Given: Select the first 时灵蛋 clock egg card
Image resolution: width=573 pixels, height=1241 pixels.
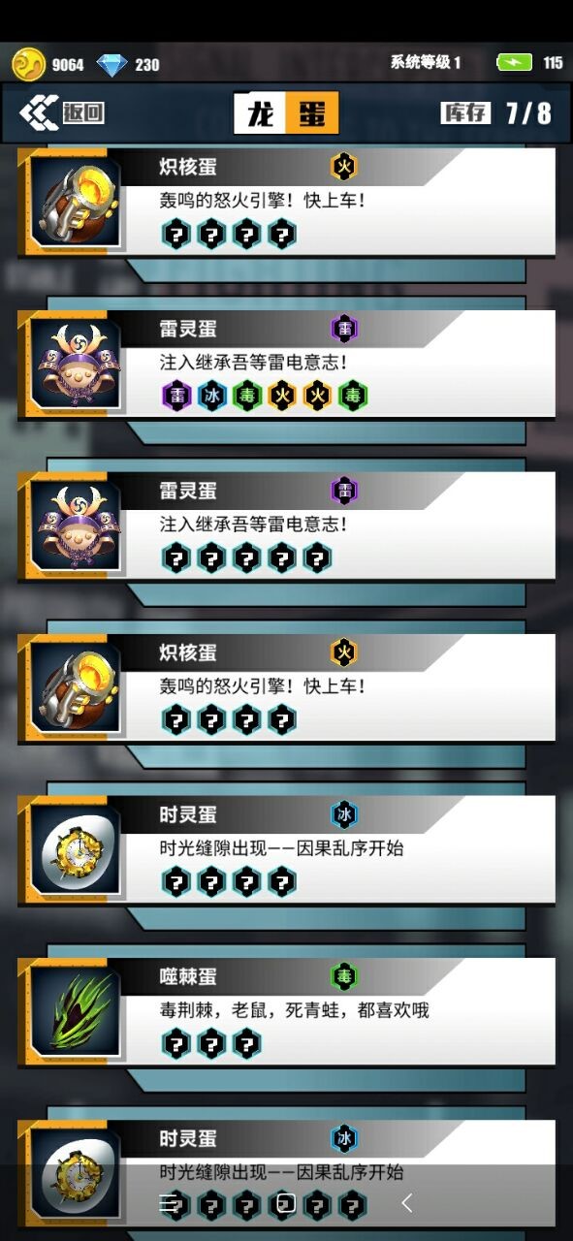Looking at the screenshot, I should 286,850.
